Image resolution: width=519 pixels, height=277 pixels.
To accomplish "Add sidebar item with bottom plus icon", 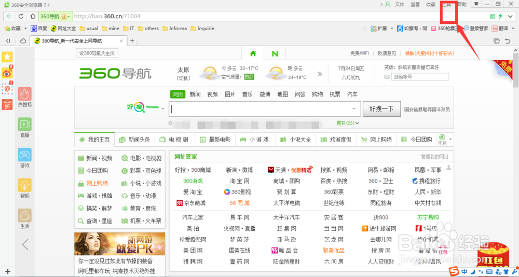I will [x=8, y=271].
